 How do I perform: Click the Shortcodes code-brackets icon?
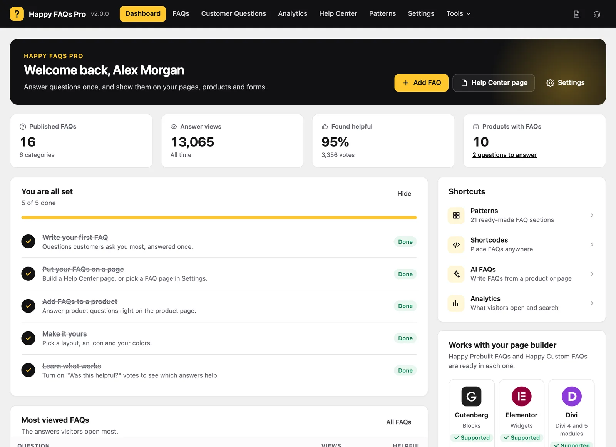point(456,244)
